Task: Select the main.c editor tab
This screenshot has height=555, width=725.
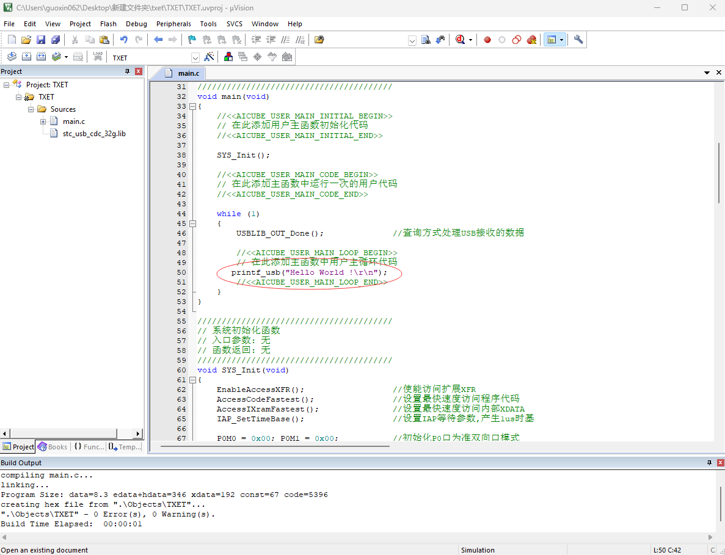Action: (183, 73)
